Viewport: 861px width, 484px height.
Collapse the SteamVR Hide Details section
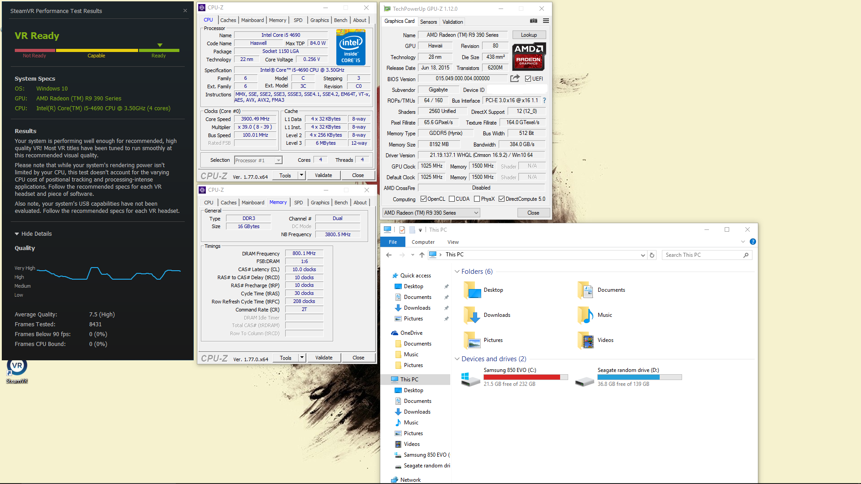pos(33,234)
